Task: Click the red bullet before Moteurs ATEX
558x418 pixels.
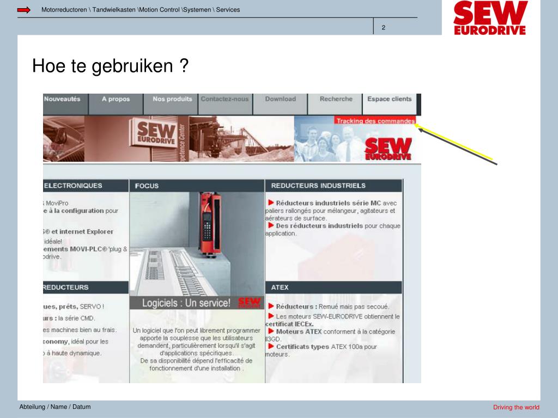Action: pyautogui.click(x=271, y=331)
